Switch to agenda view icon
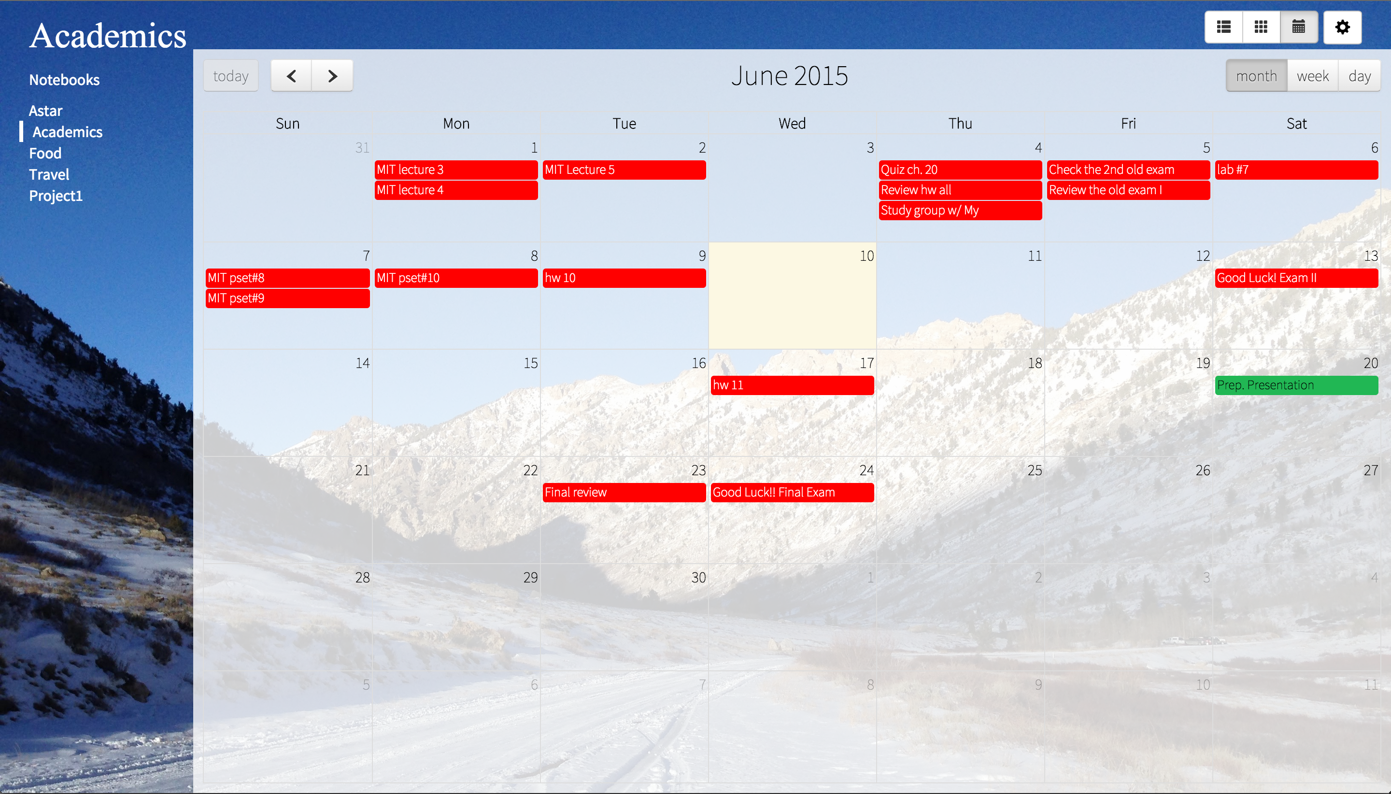The height and width of the screenshot is (794, 1391). tap(1223, 27)
